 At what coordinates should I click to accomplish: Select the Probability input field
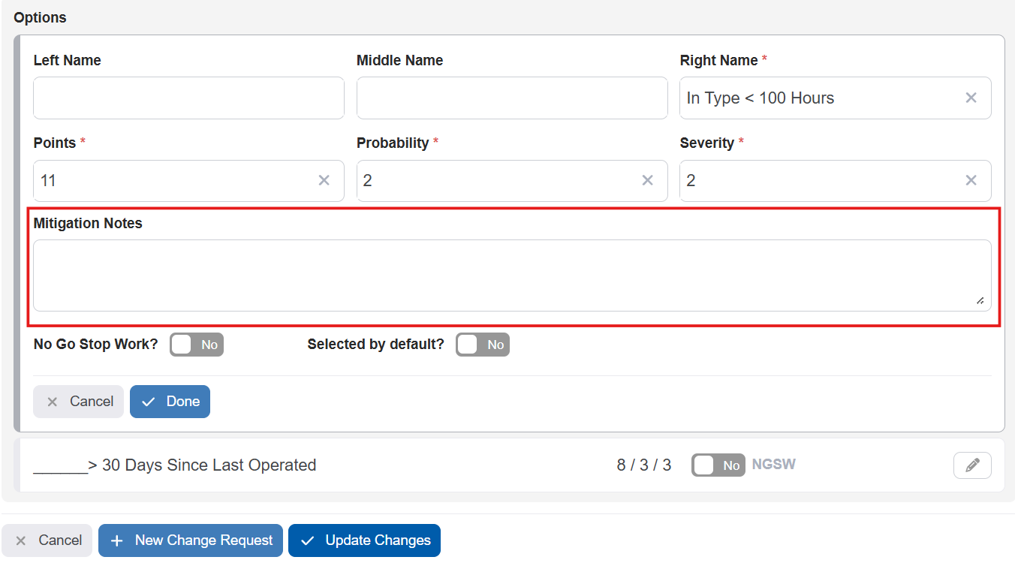point(495,181)
